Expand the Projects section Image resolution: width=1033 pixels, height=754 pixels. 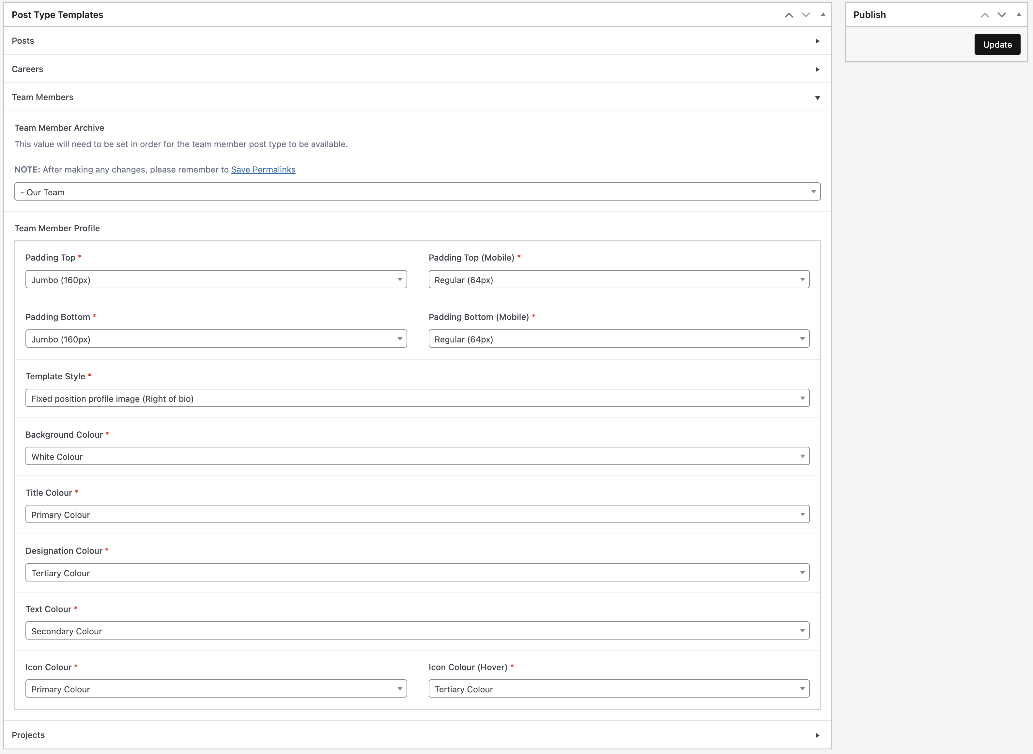click(x=817, y=735)
